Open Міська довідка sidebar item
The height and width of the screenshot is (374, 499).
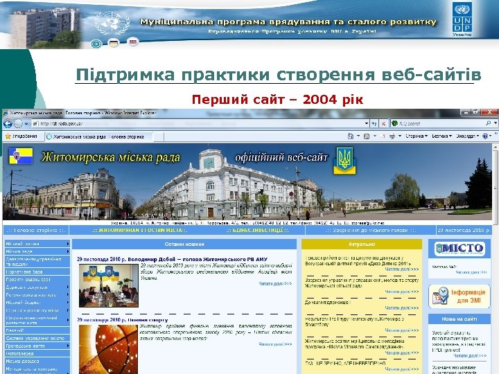37,361
